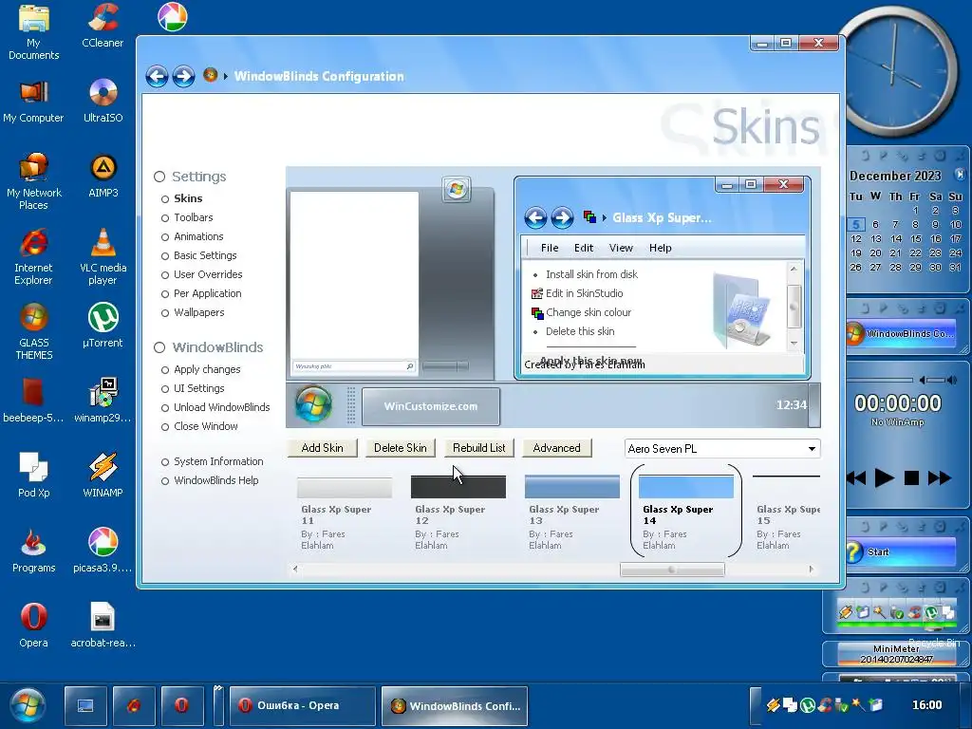
Task: Launch UltraISO desktop shortcut
Action: point(103,102)
